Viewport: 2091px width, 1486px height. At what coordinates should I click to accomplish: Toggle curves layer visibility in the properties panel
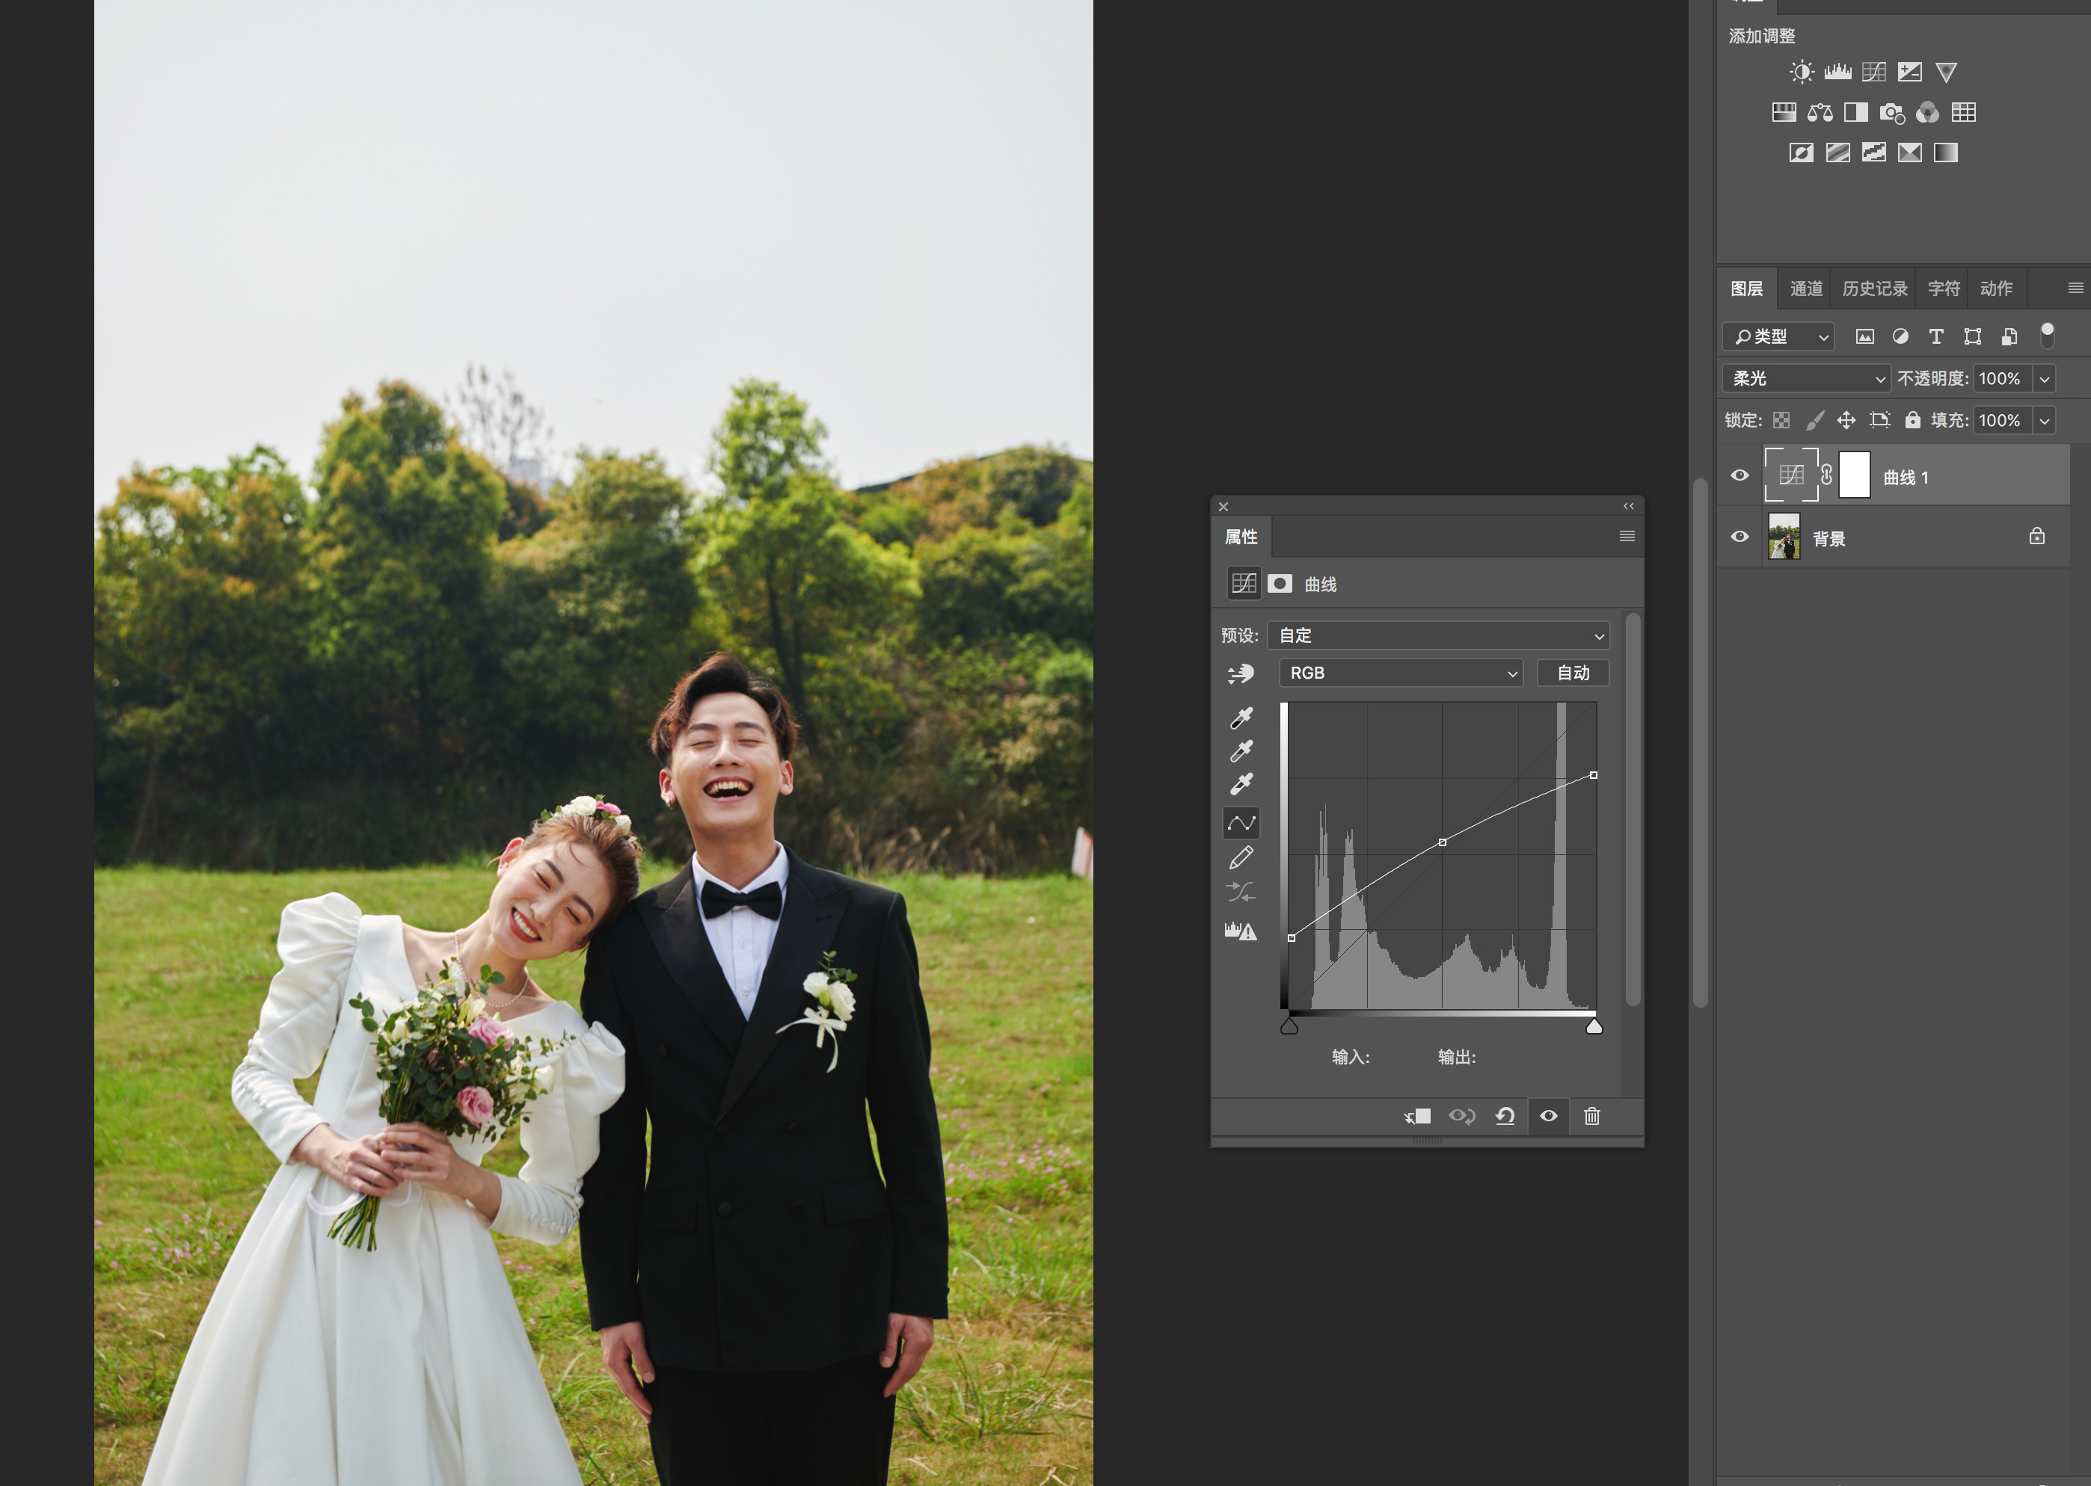1548,1116
